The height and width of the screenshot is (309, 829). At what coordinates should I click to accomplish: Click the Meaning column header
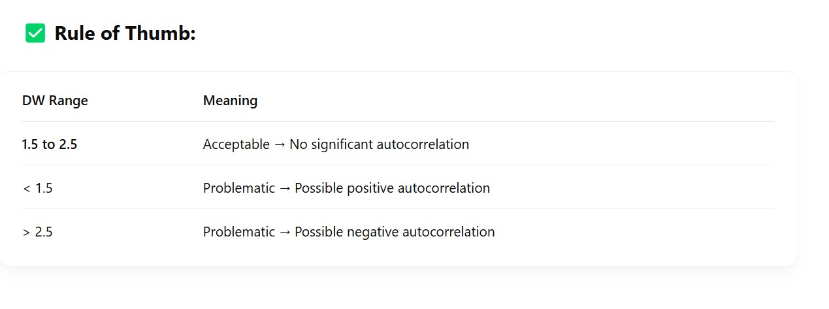point(230,101)
